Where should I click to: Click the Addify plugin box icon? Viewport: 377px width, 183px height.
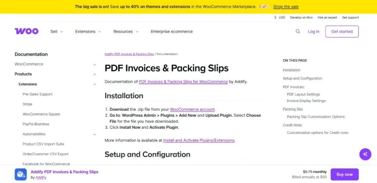(21, 174)
